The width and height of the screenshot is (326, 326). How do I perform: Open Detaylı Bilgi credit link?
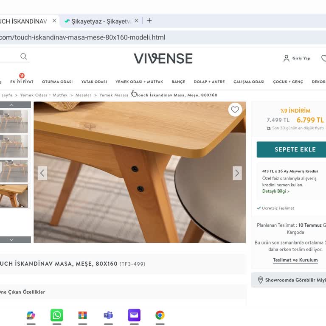(x=275, y=191)
